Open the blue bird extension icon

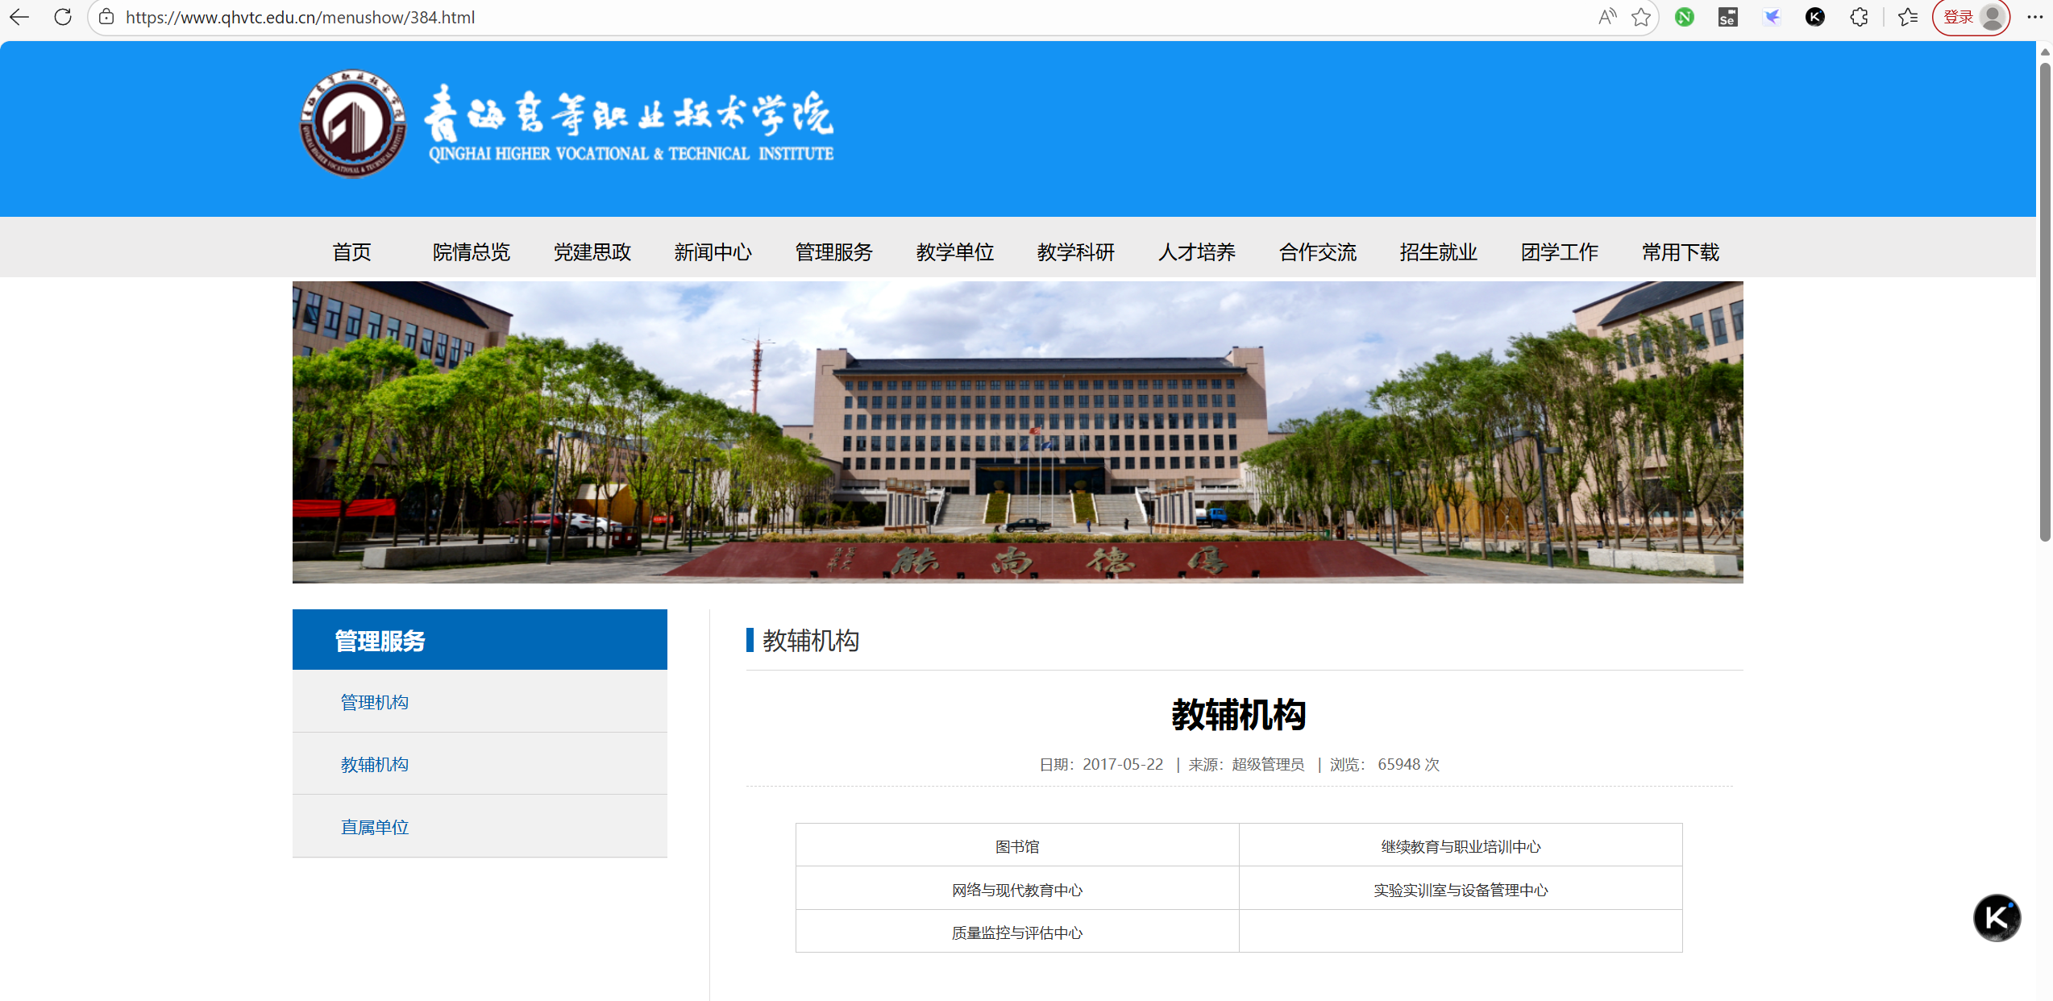(1772, 17)
